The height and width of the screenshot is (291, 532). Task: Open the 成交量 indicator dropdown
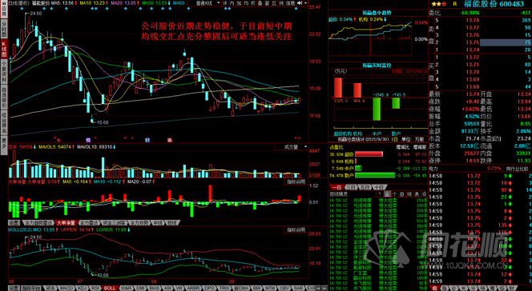pos(292,147)
